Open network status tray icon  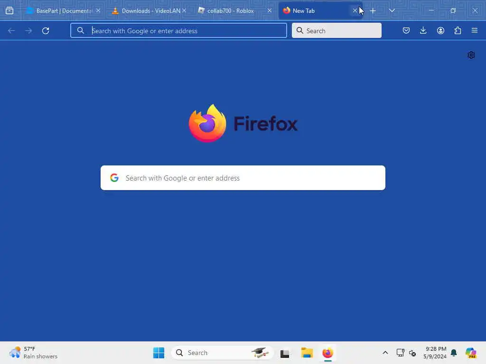point(400,353)
